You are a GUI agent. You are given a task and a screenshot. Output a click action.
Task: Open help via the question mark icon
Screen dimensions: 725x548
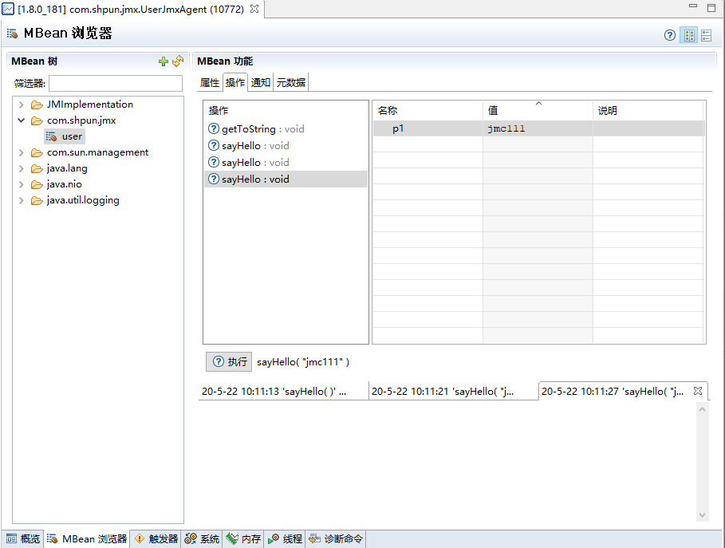click(668, 35)
